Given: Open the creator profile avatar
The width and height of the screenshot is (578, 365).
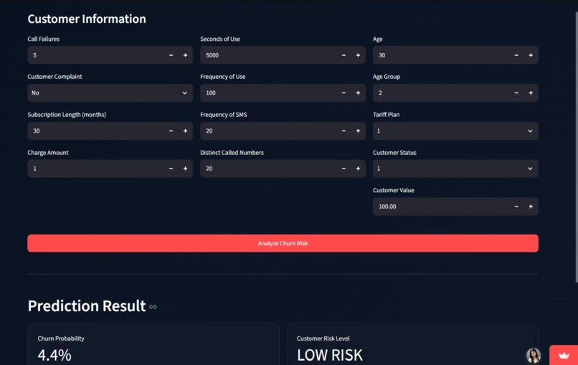Looking at the screenshot, I should pyautogui.click(x=534, y=356).
